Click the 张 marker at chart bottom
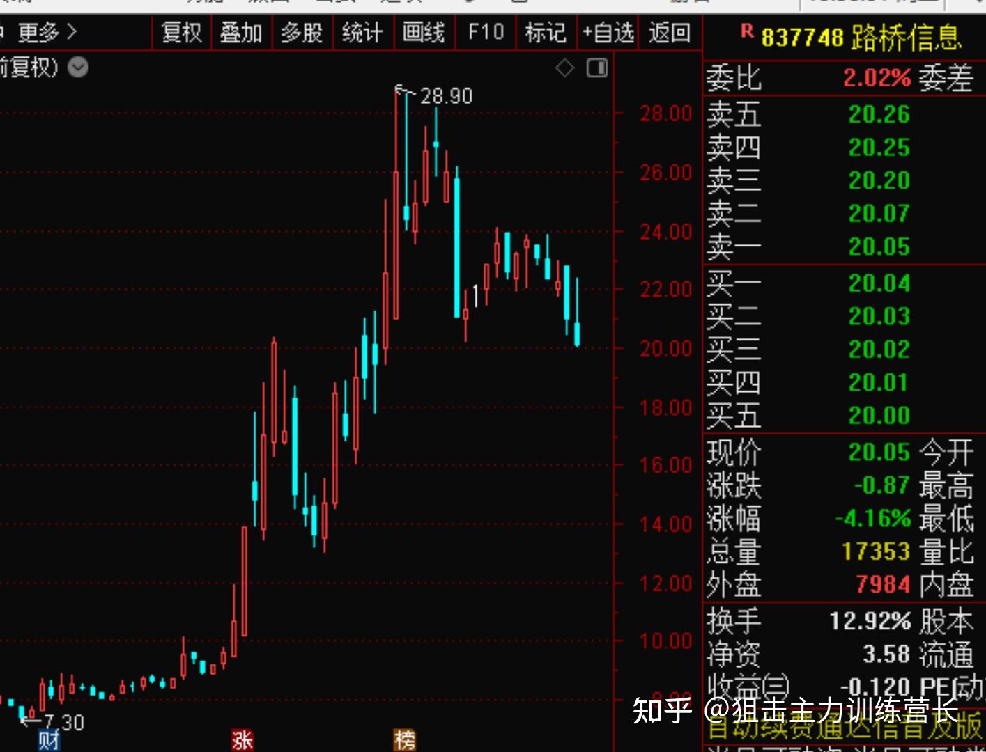Screen dimensions: 986x752 tap(242, 739)
